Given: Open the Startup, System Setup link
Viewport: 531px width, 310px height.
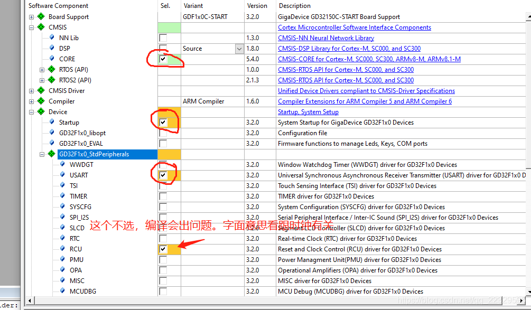Looking at the screenshot, I should (x=308, y=111).
